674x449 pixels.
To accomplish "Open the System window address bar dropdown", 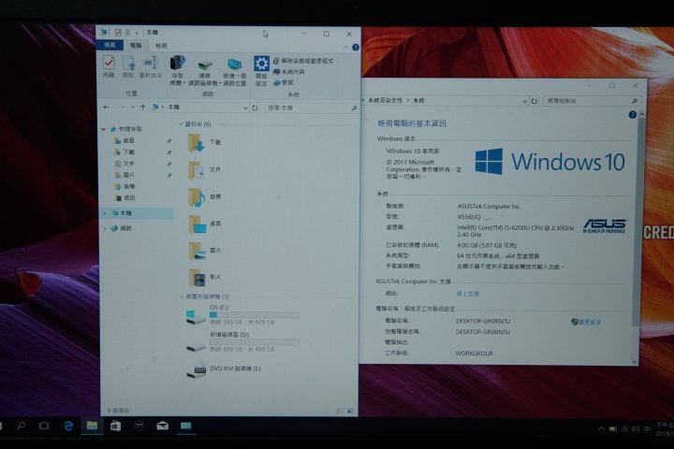I will tap(524, 101).
